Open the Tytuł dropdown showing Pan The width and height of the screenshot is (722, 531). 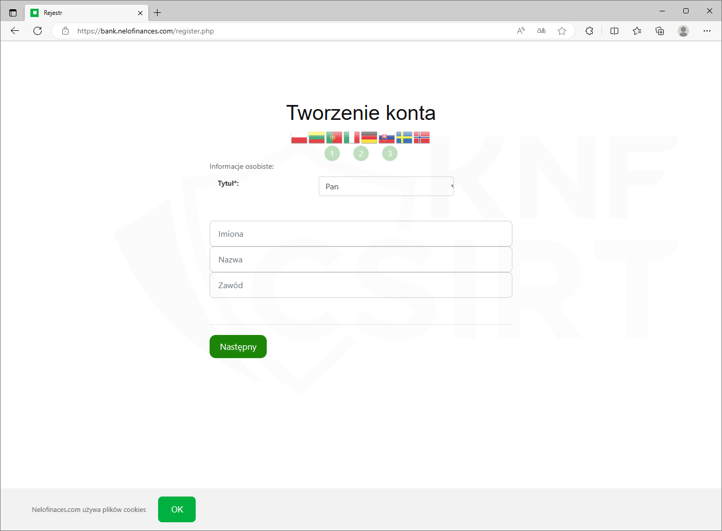[x=386, y=186]
